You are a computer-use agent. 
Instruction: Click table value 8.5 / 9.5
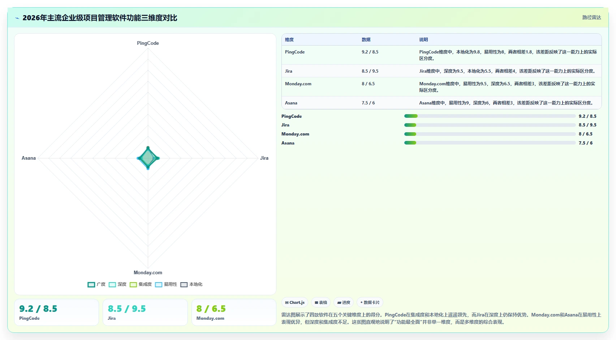tap(370, 71)
